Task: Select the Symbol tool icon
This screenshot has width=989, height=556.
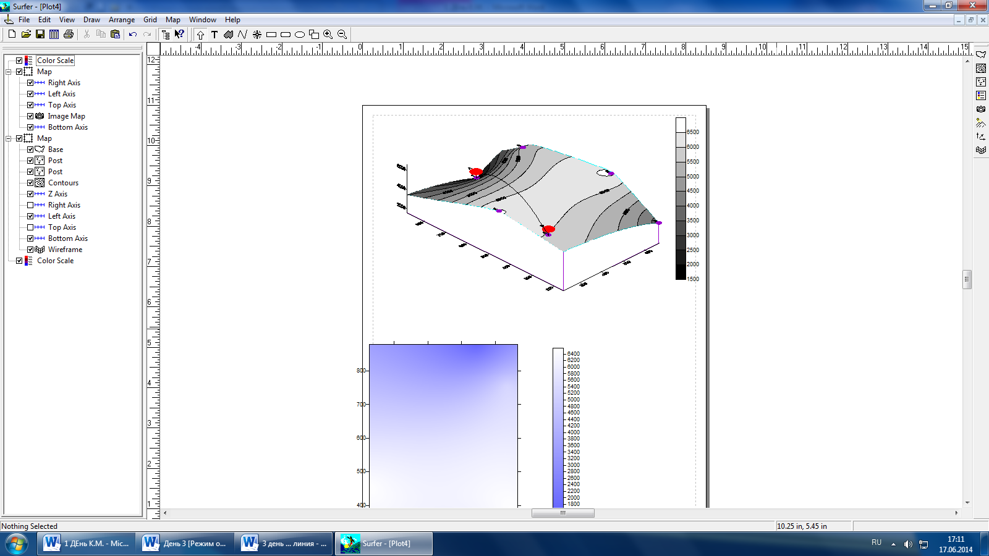Action: 257,35
